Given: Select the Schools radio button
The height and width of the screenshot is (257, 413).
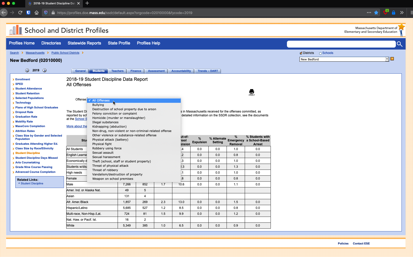Looking at the screenshot, I should [320, 53].
